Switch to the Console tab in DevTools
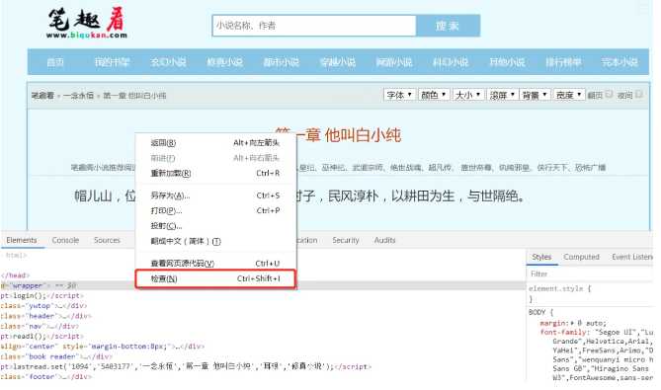The width and height of the screenshot is (661, 390). [x=65, y=240]
